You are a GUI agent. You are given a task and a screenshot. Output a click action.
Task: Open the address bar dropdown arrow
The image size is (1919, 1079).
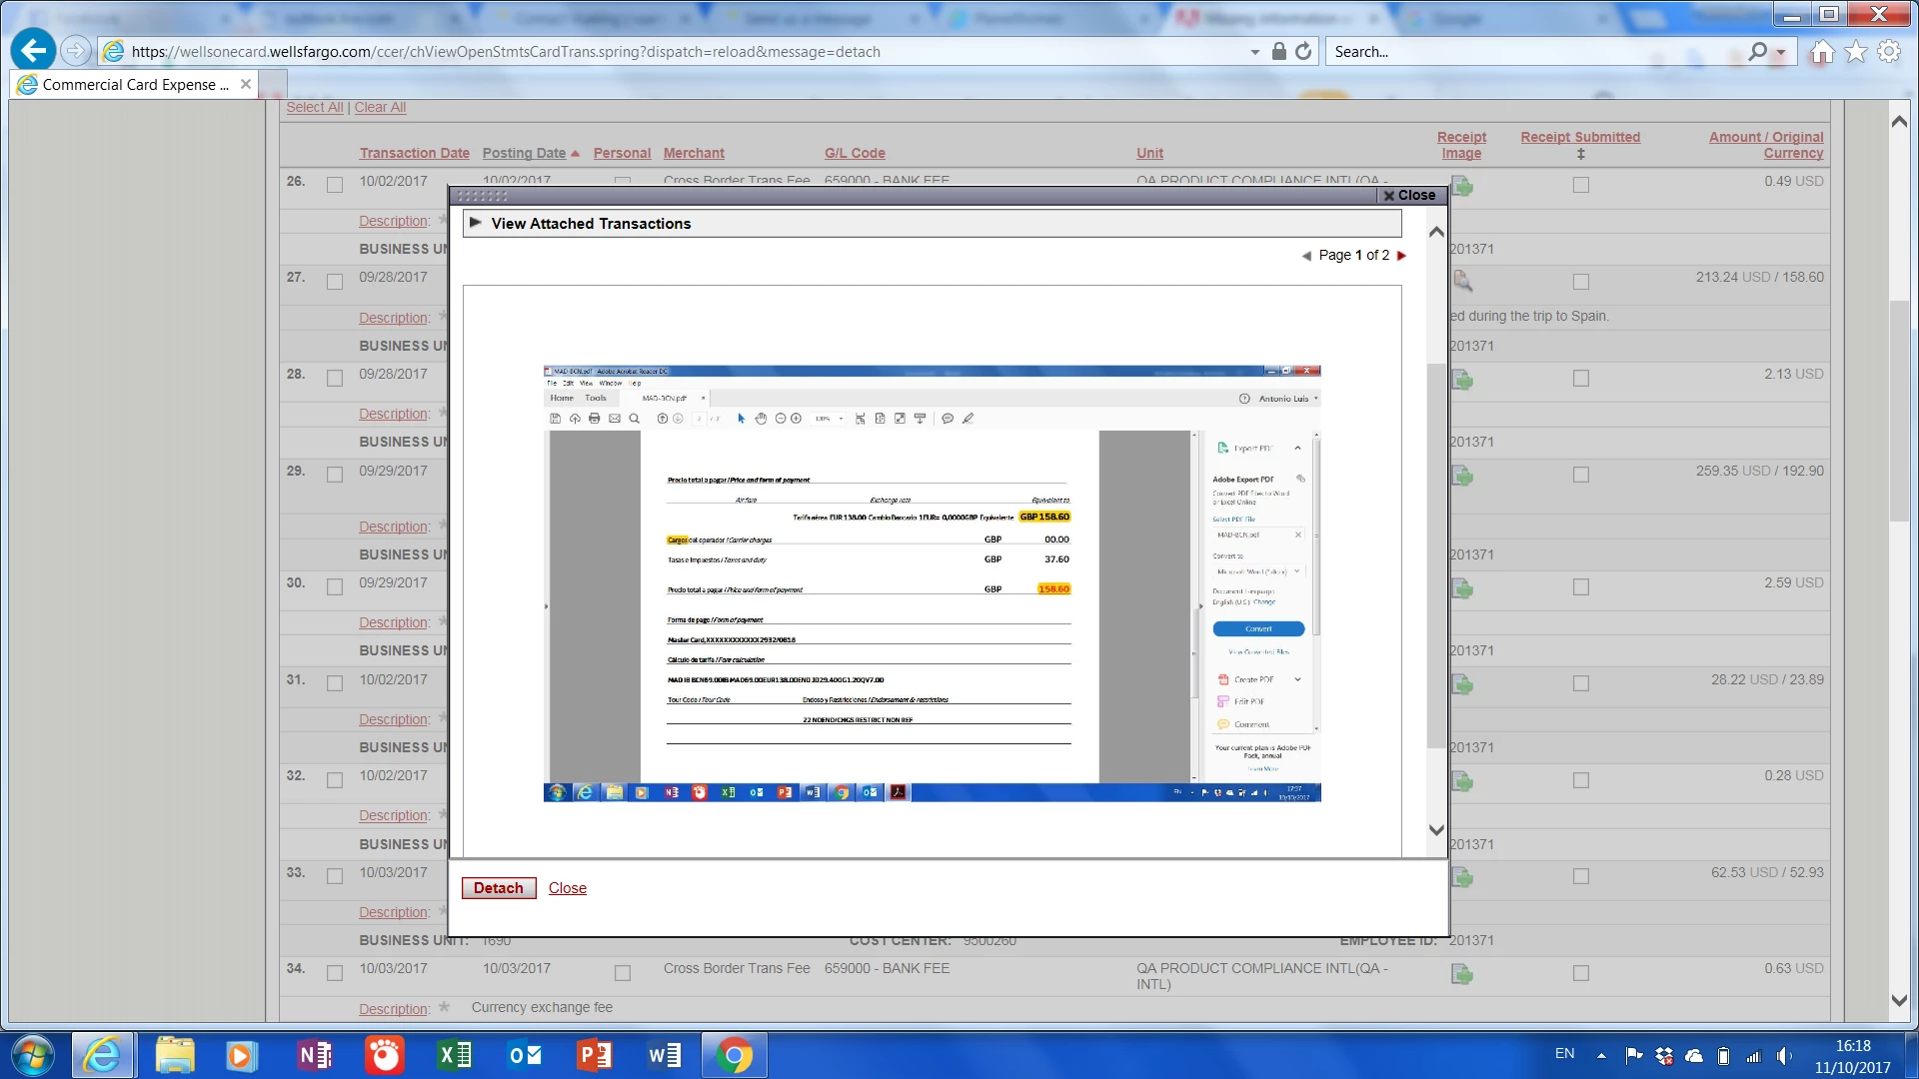coord(1255,52)
